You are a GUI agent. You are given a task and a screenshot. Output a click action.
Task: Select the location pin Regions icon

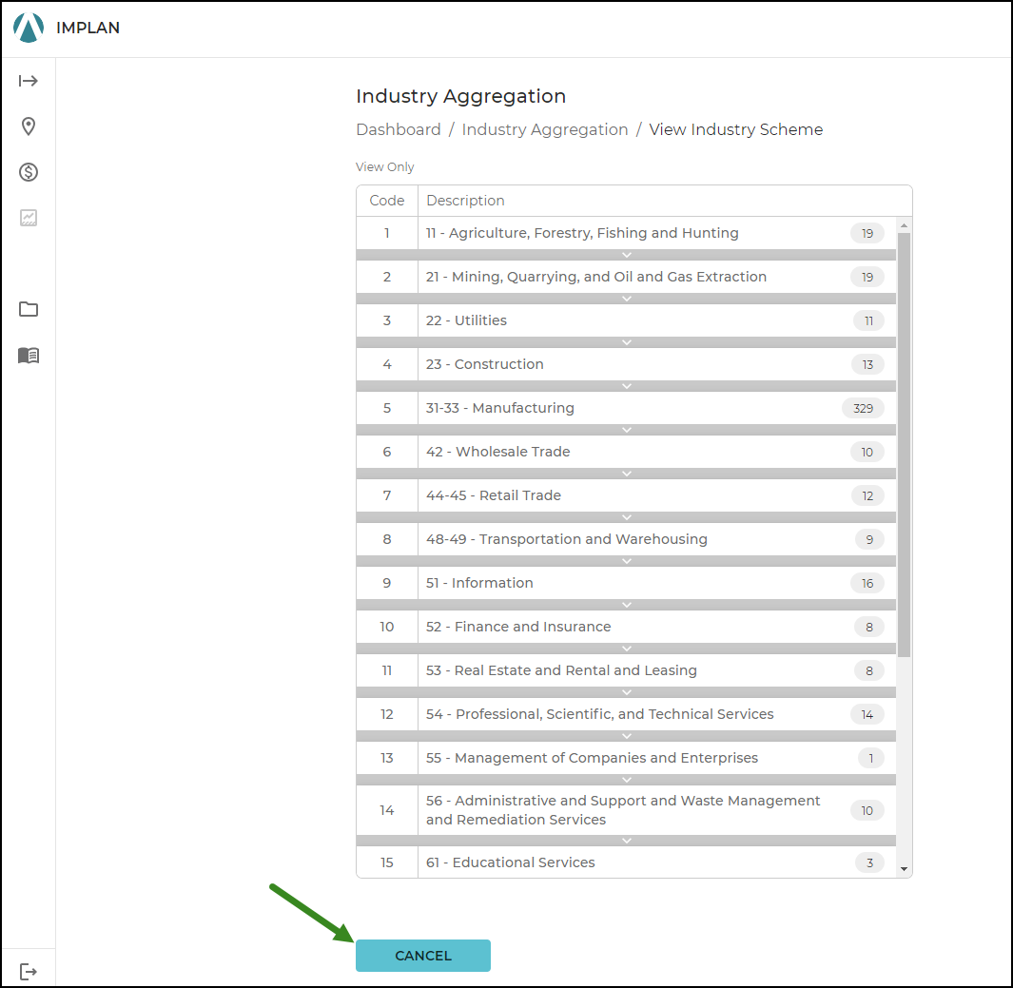tap(29, 126)
